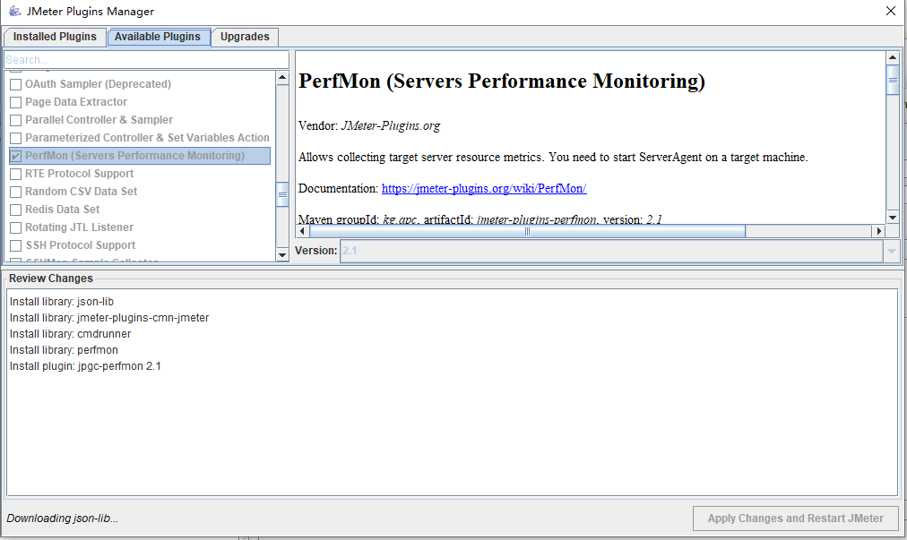
Task: Click the plugin list vertical scrollbar thumb
Action: point(282,195)
